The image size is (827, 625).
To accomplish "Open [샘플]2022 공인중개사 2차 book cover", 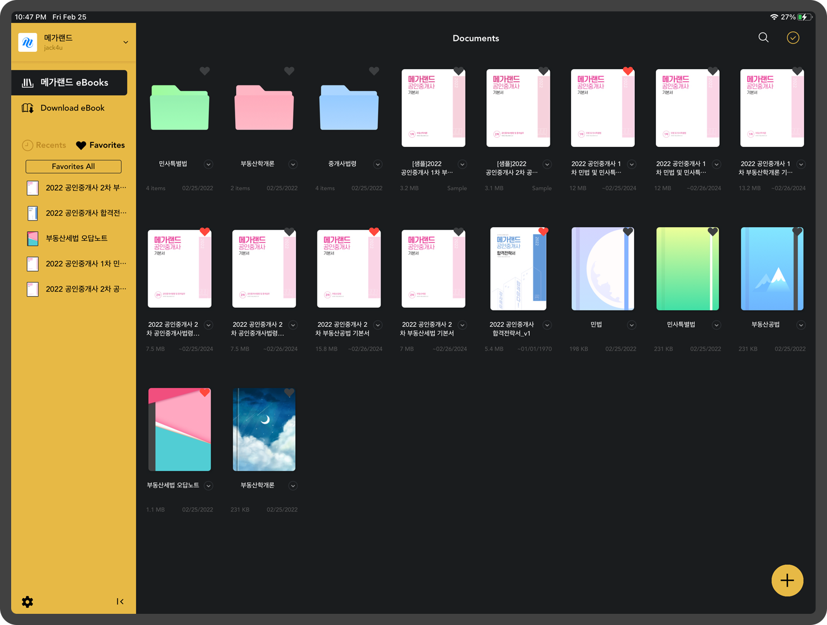I will 518,108.
